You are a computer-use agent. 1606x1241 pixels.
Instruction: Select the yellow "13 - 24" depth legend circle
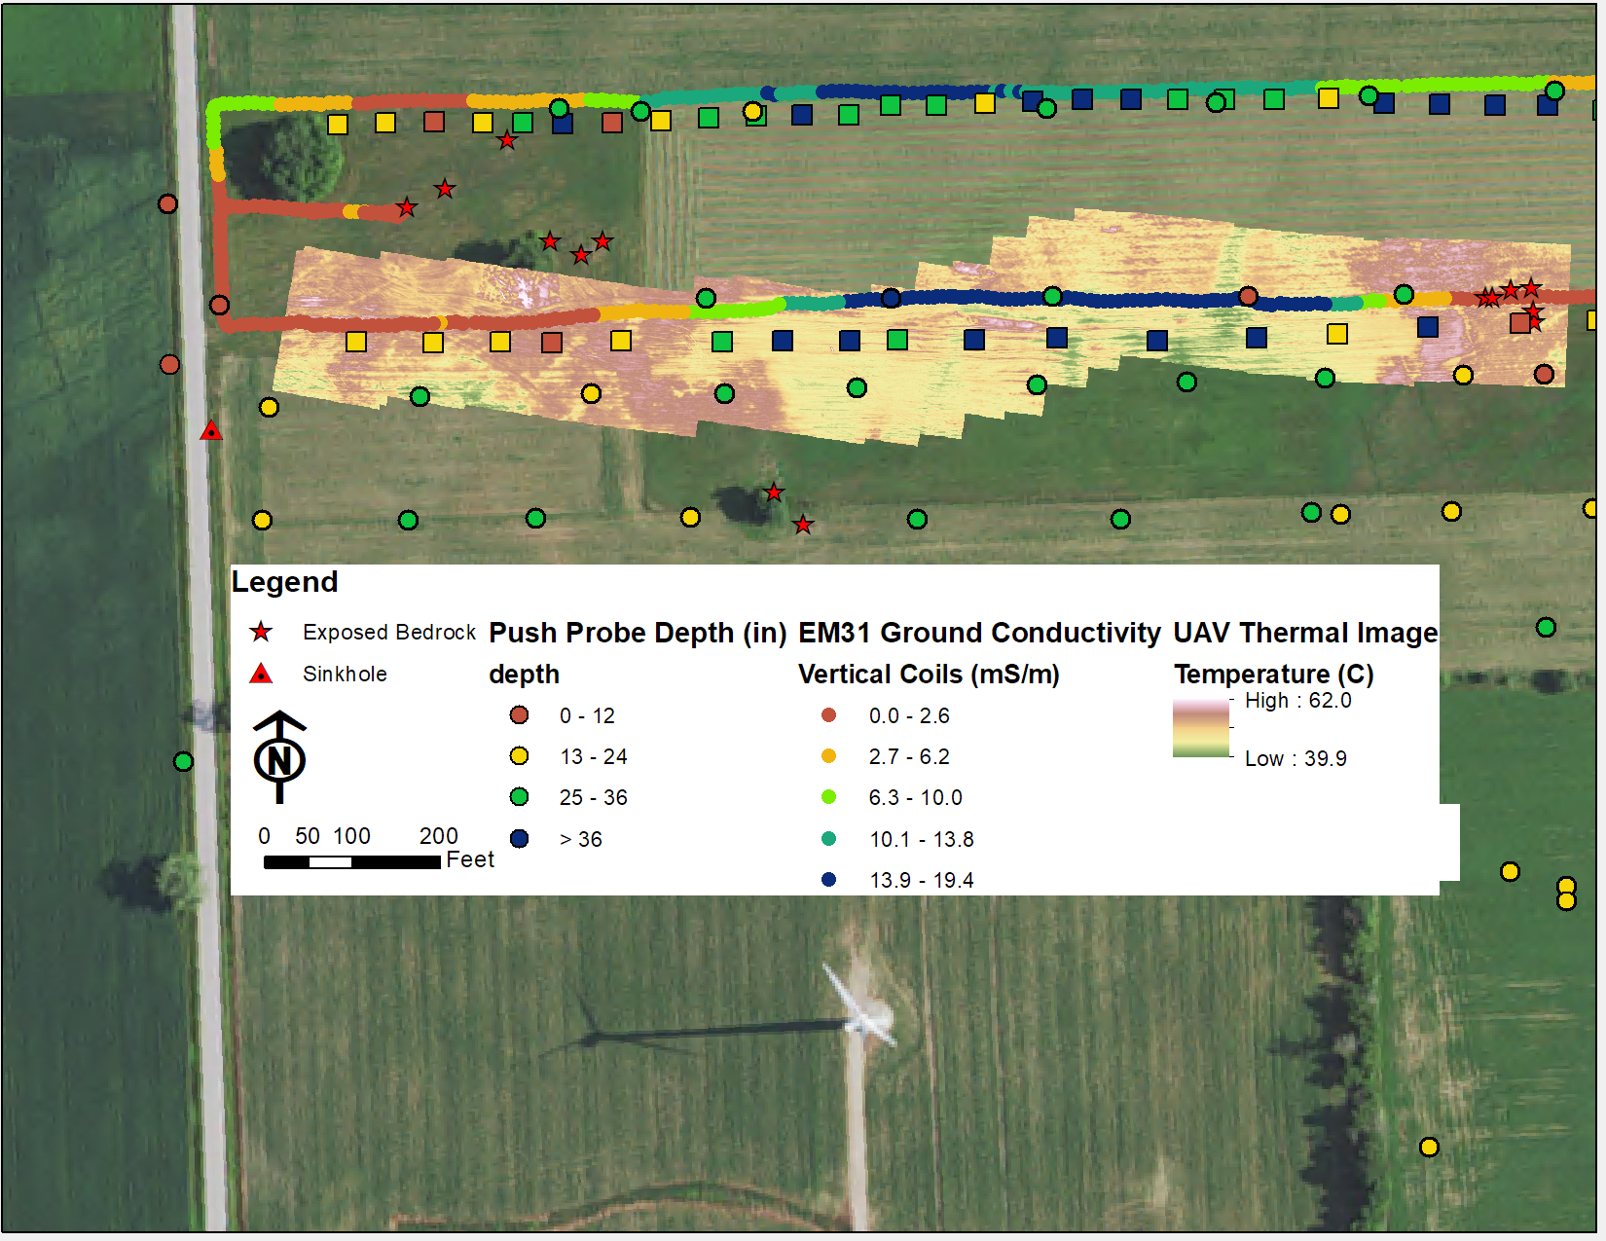point(519,756)
